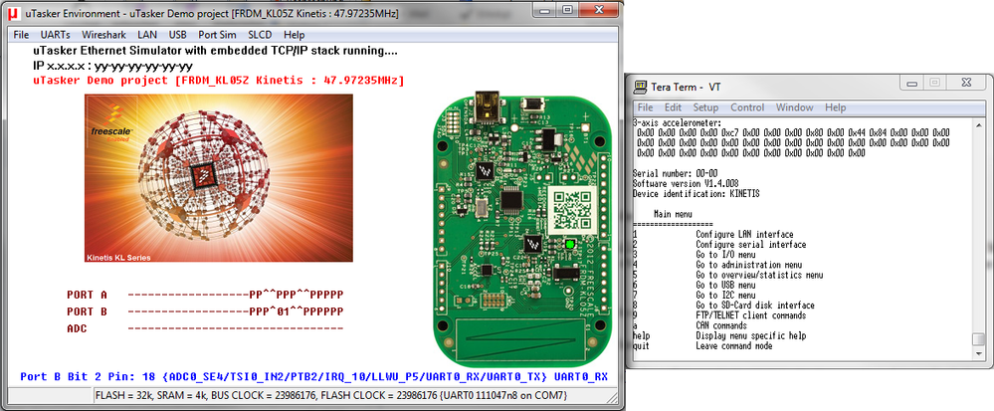Click the uTasker red mu title icon

pos(13,11)
